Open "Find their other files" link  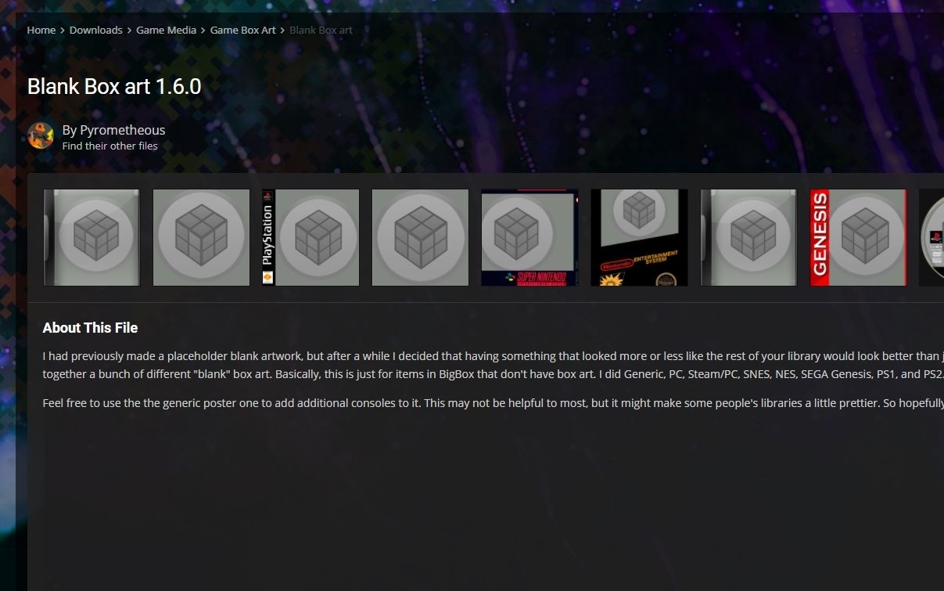pyautogui.click(x=109, y=146)
